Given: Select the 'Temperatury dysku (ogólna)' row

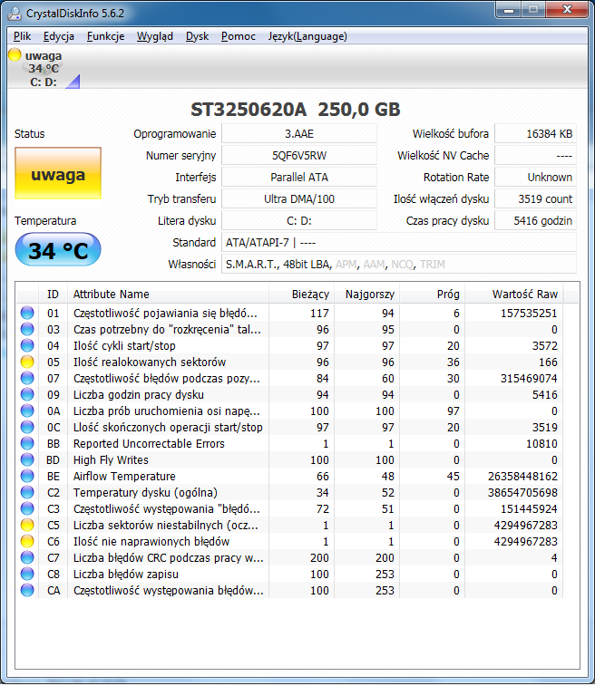Looking at the screenshot, I should pos(290,493).
